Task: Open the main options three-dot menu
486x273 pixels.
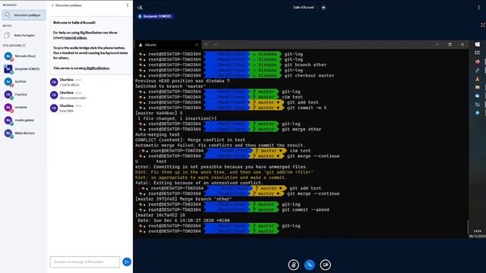Action: click(x=478, y=8)
